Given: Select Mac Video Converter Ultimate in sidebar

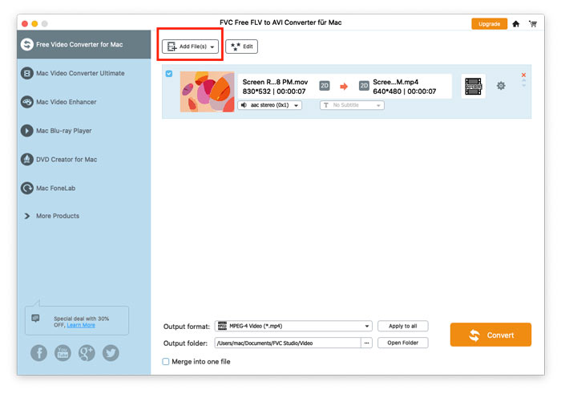Looking at the screenshot, I should point(79,73).
